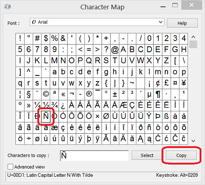Select the × multiplication sign character
The height and width of the screenshot is (185, 205).
point(97,116)
